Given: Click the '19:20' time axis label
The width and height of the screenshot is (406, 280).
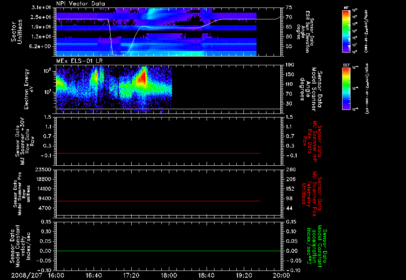Looking at the screenshot, I should 244,275.
